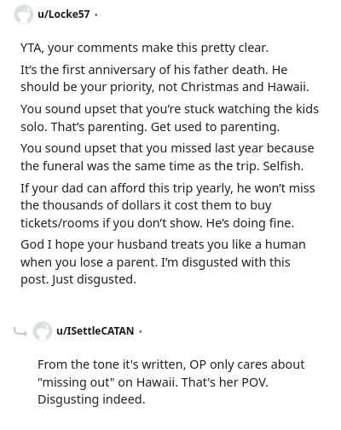
Task: Click the "first anniversary of his father death" paragraph
Action: pyautogui.click(x=165, y=78)
